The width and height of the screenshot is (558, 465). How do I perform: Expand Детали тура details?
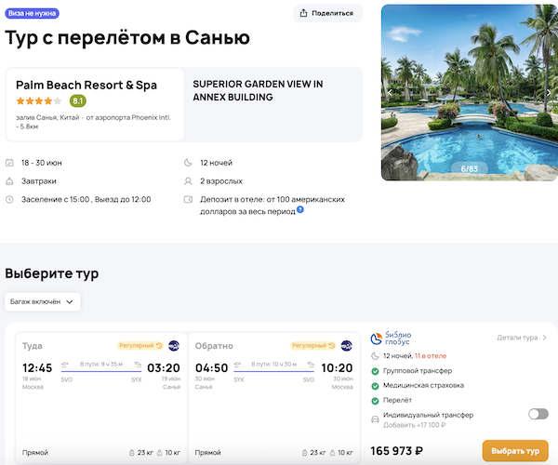[x=522, y=338]
